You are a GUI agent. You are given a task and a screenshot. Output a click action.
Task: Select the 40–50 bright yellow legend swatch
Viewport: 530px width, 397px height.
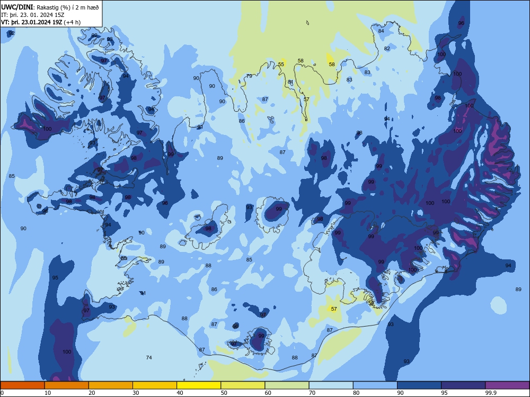click(199, 385)
